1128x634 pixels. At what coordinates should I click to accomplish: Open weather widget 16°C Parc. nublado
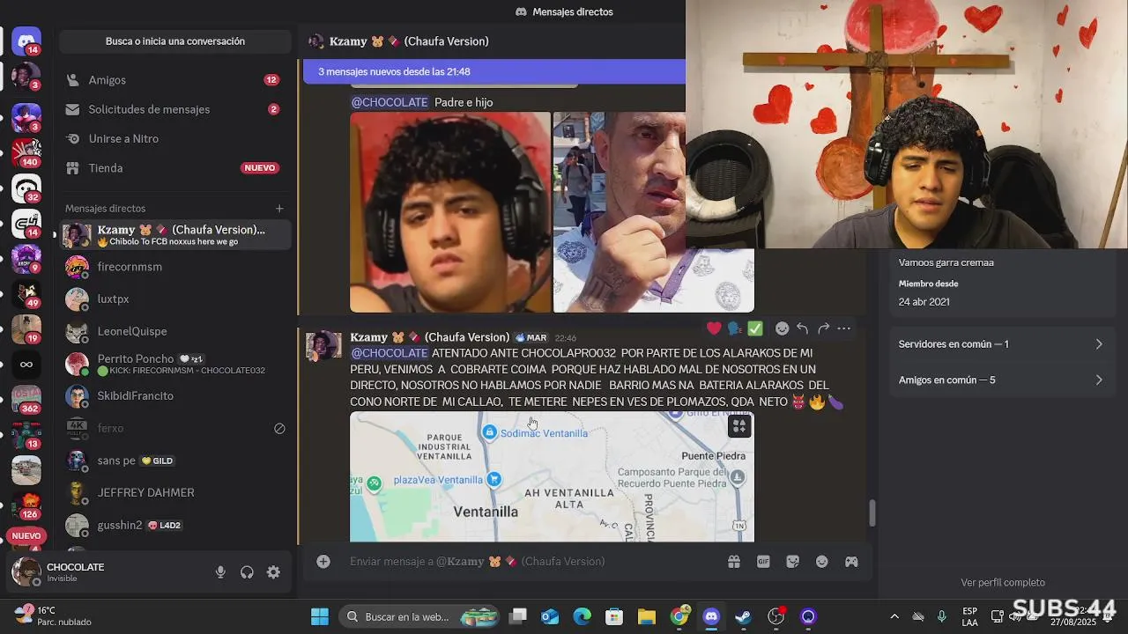pos(55,616)
